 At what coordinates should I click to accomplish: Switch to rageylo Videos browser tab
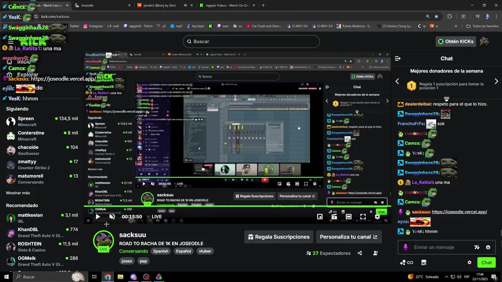click(227, 5)
